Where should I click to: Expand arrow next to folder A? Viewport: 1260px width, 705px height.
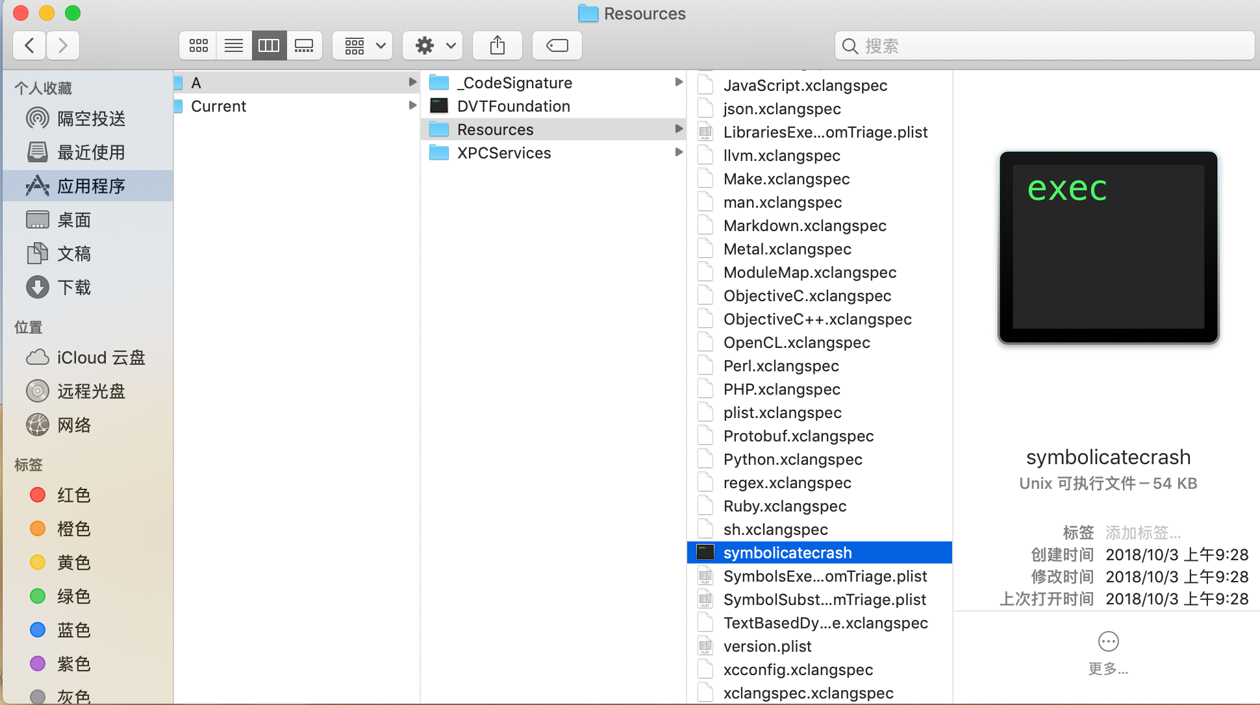pos(412,82)
